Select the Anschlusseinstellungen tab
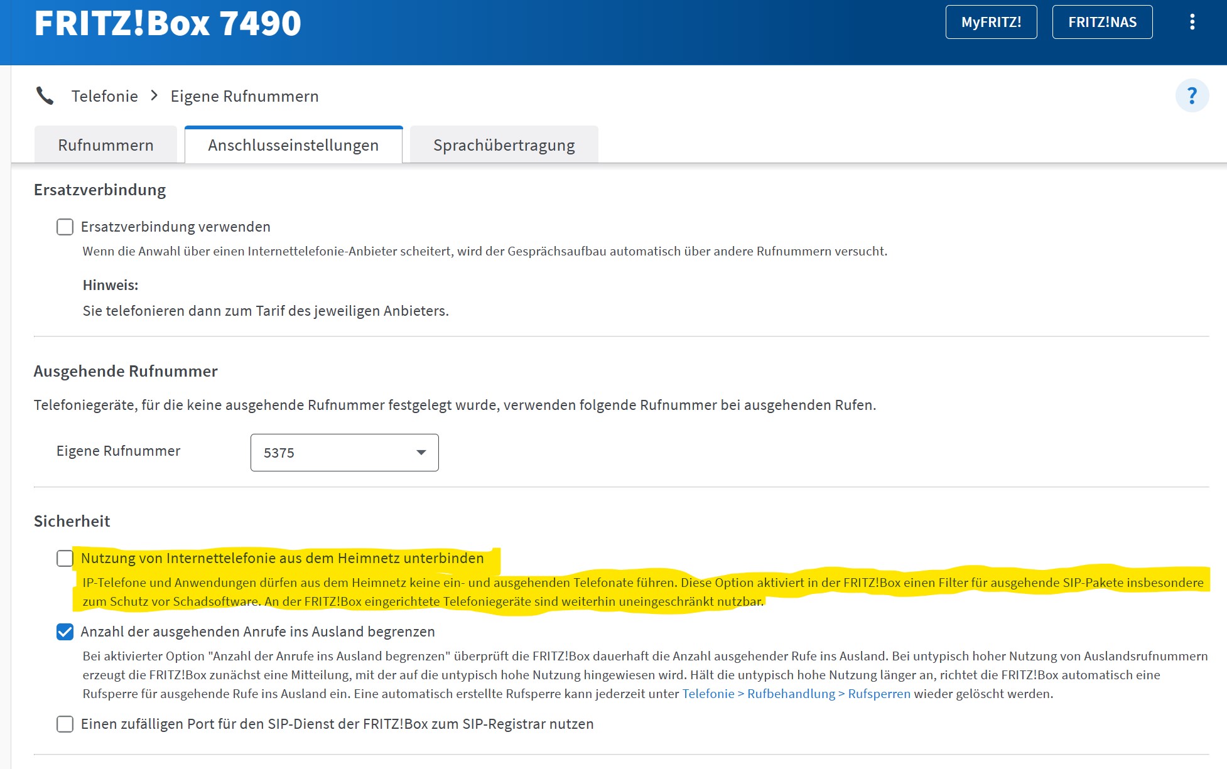1227x769 pixels. point(293,145)
